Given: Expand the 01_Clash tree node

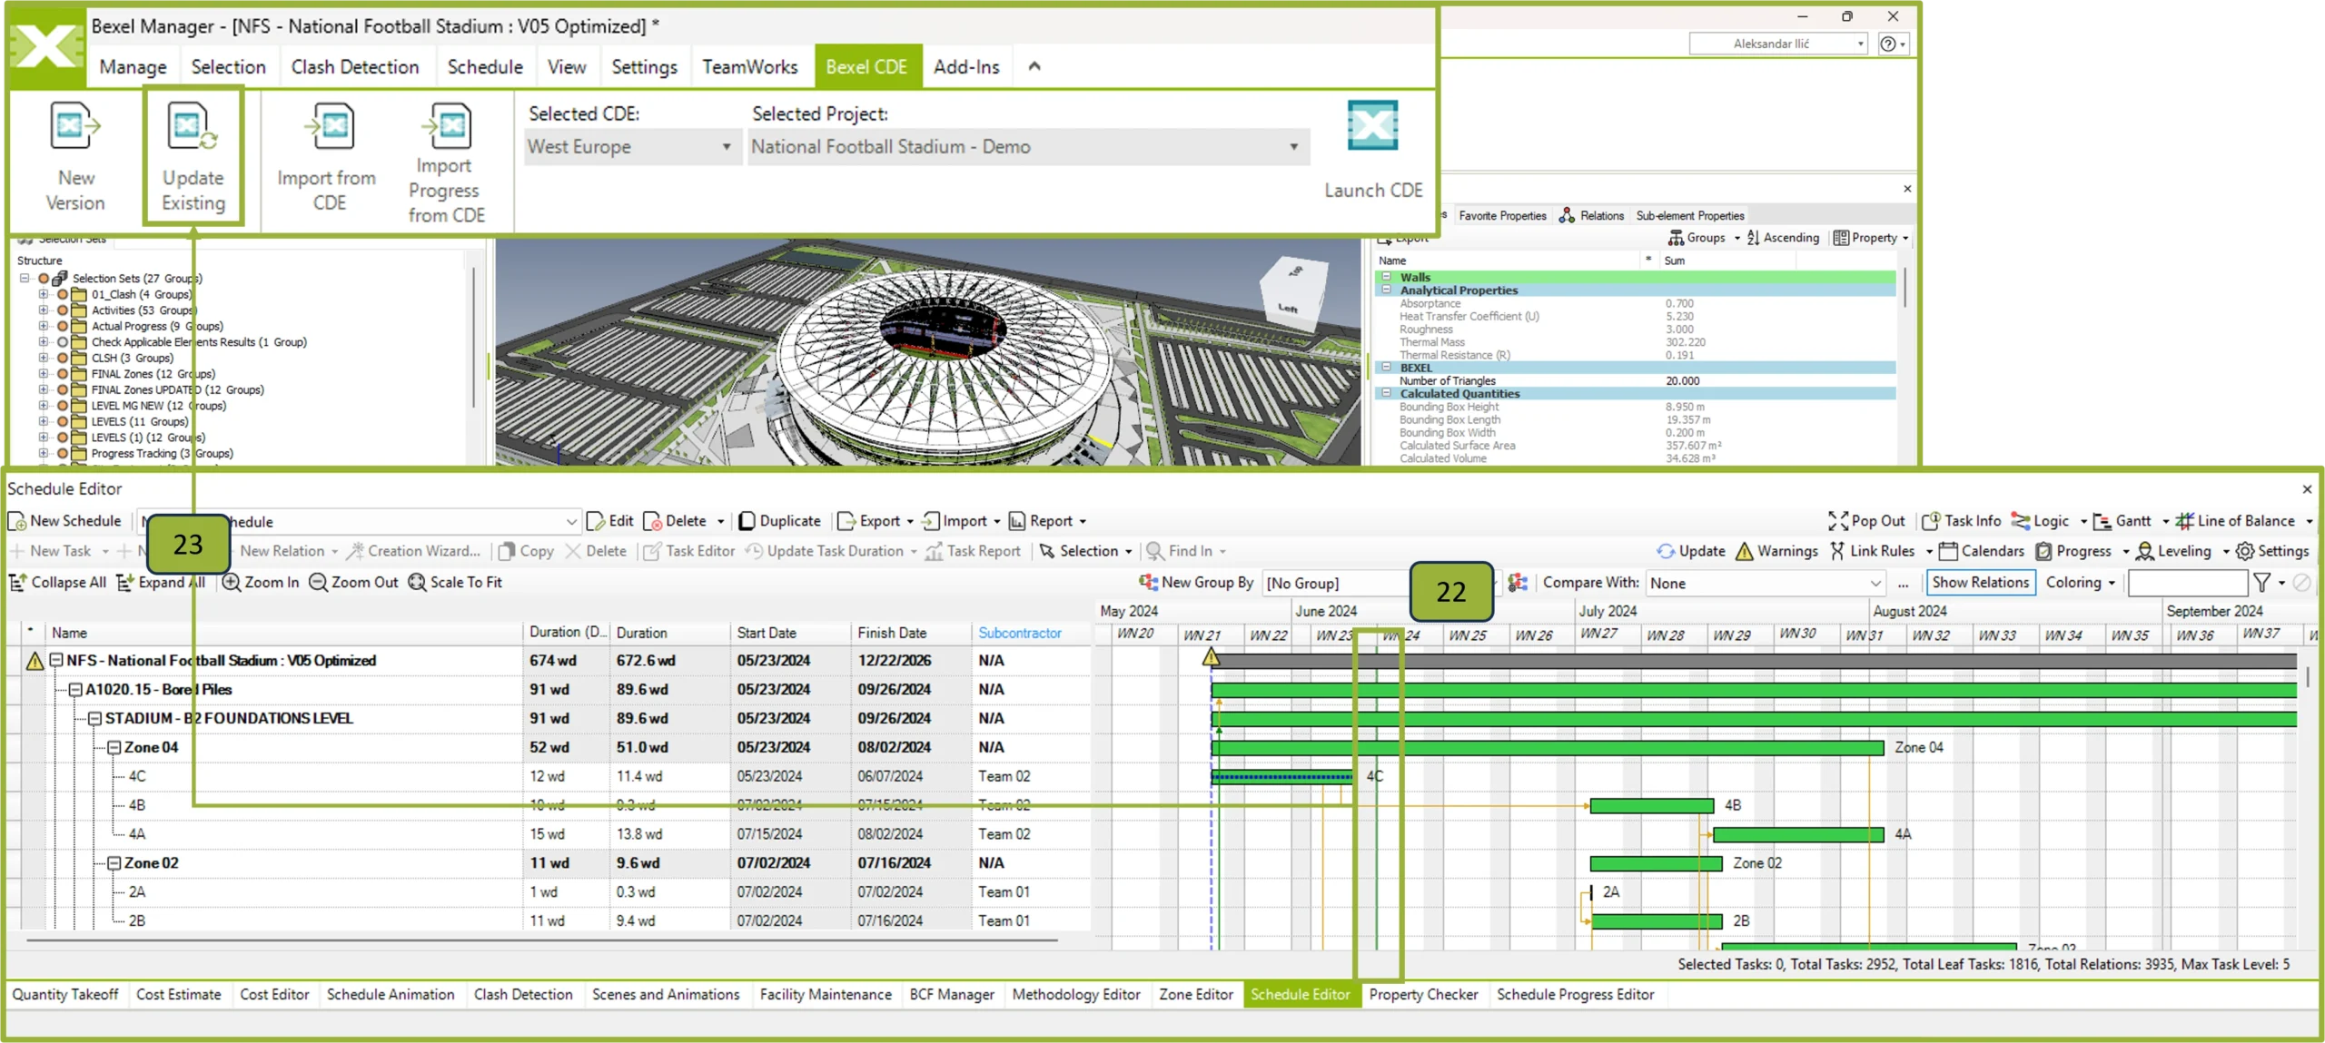Looking at the screenshot, I should 43,295.
